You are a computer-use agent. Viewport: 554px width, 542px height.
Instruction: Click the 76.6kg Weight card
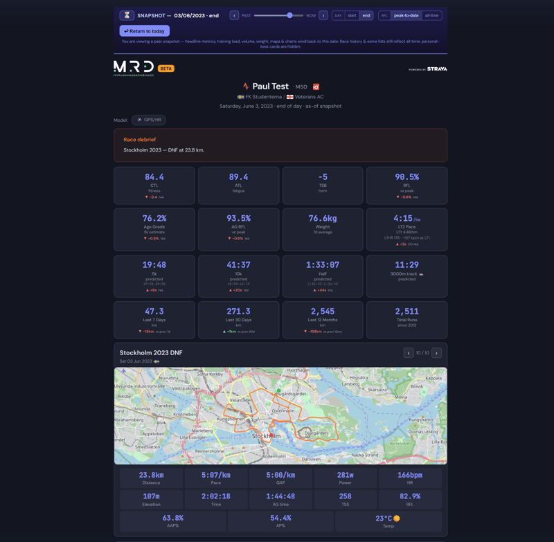[x=323, y=230]
